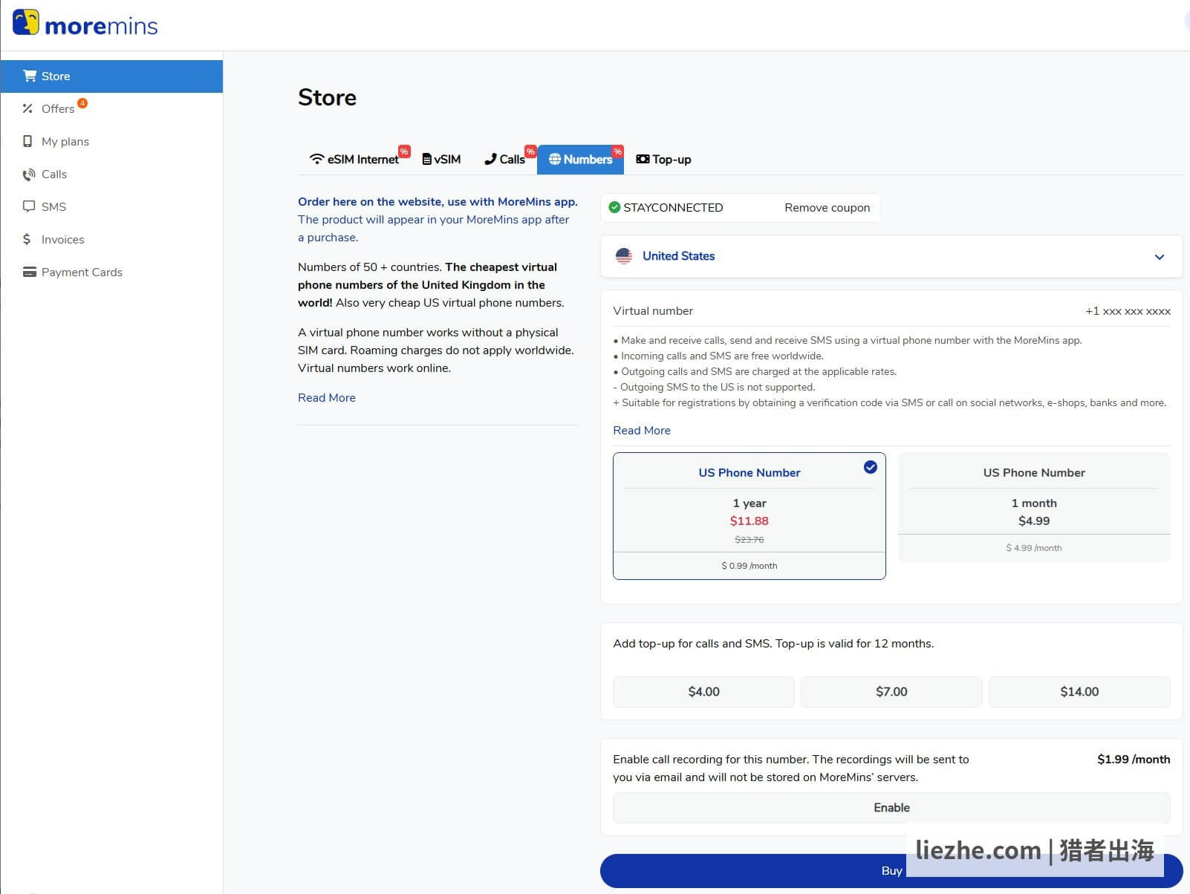This screenshot has width=1190, height=894.
Task: Switch to the vSIM tab
Action: [442, 159]
